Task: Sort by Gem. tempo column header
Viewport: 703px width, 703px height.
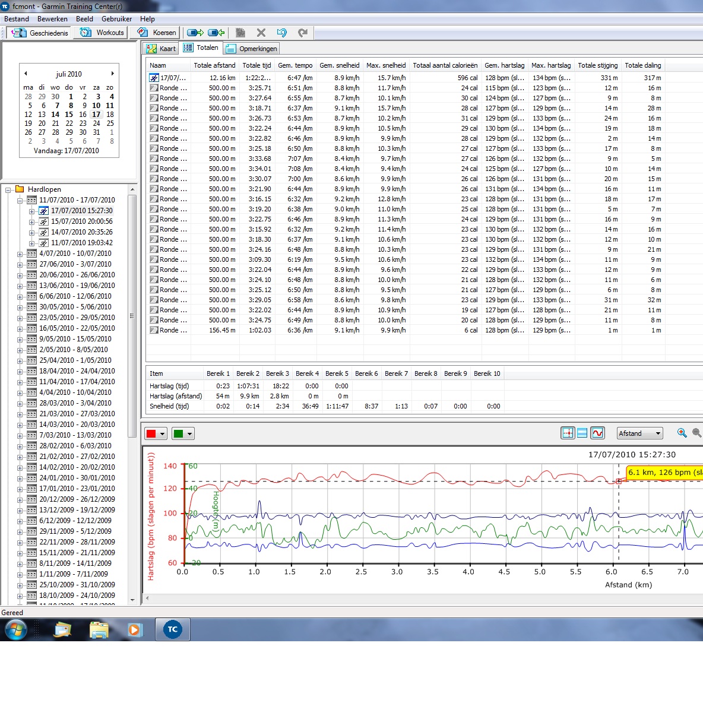Action: (x=296, y=65)
